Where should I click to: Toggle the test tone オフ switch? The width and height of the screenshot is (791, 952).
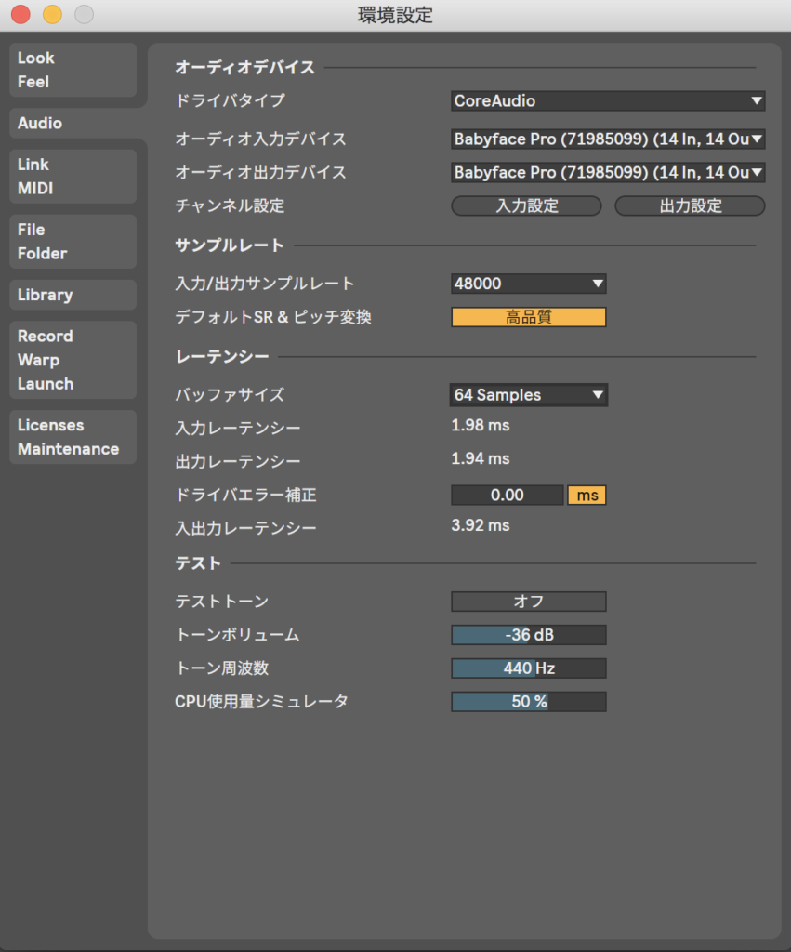[x=528, y=602]
